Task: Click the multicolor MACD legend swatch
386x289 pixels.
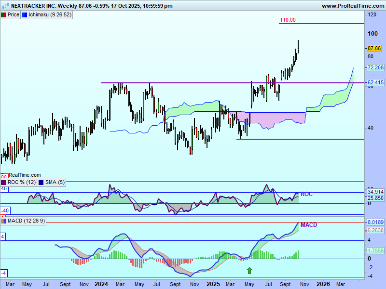Action: pos(4,221)
